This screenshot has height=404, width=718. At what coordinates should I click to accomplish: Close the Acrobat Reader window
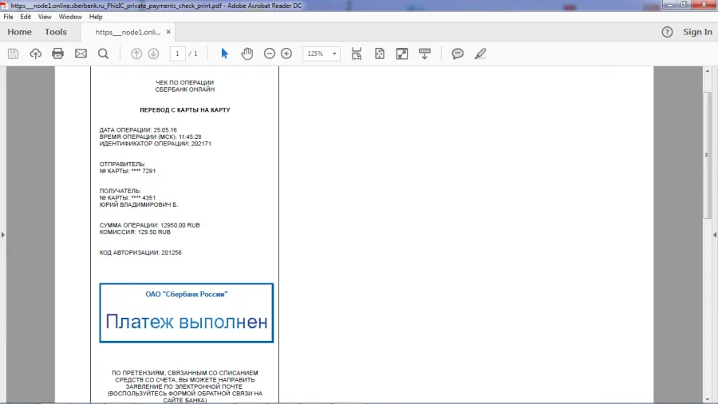[x=704, y=5]
